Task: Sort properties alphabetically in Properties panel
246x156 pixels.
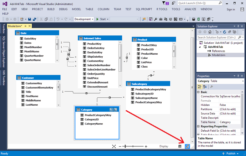Action: (x=205, y=86)
